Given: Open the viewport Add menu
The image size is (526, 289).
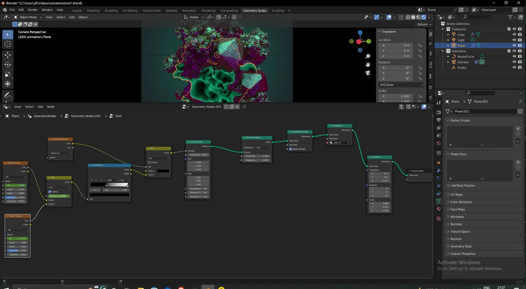Looking at the screenshot, I should tap(72, 17).
